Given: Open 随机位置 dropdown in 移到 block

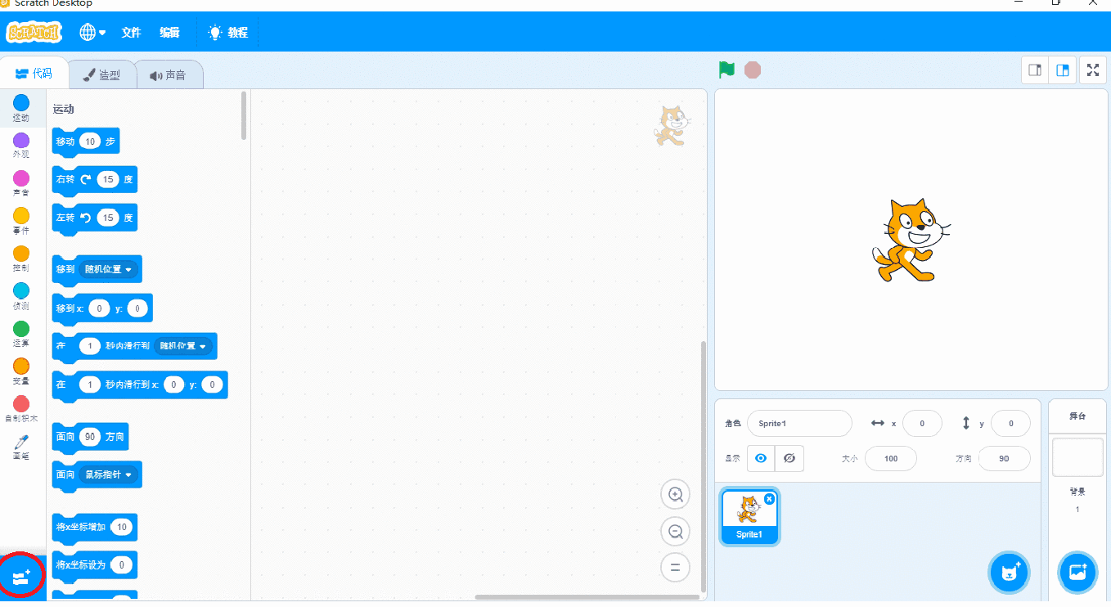Looking at the screenshot, I should 108,269.
